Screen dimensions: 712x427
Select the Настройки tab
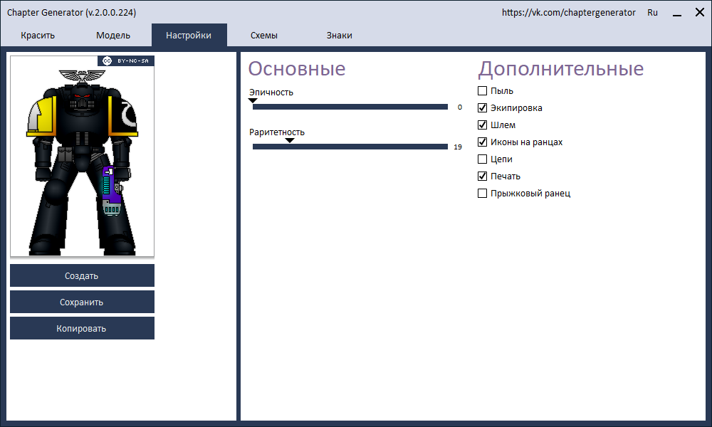[x=189, y=35]
